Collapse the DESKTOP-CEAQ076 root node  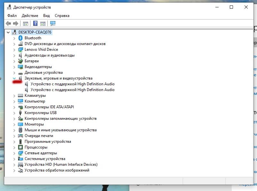pos(8,32)
